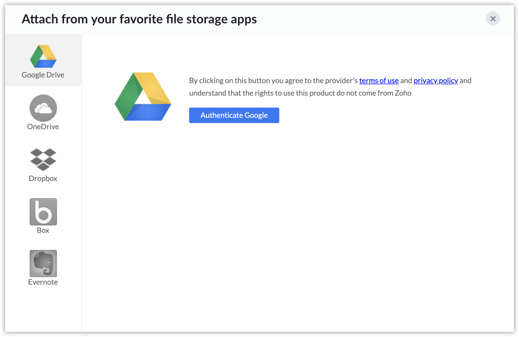Screen dimensions: 519x337
Task: Click the dialog title heading text
Action: click(x=139, y=19)
